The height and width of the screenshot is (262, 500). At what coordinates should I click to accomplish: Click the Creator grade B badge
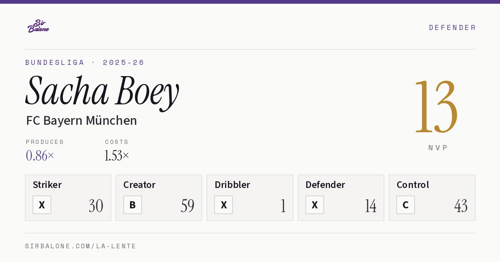pos(132,205)
